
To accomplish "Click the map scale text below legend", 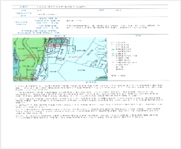I will click(x=118, y=76).
